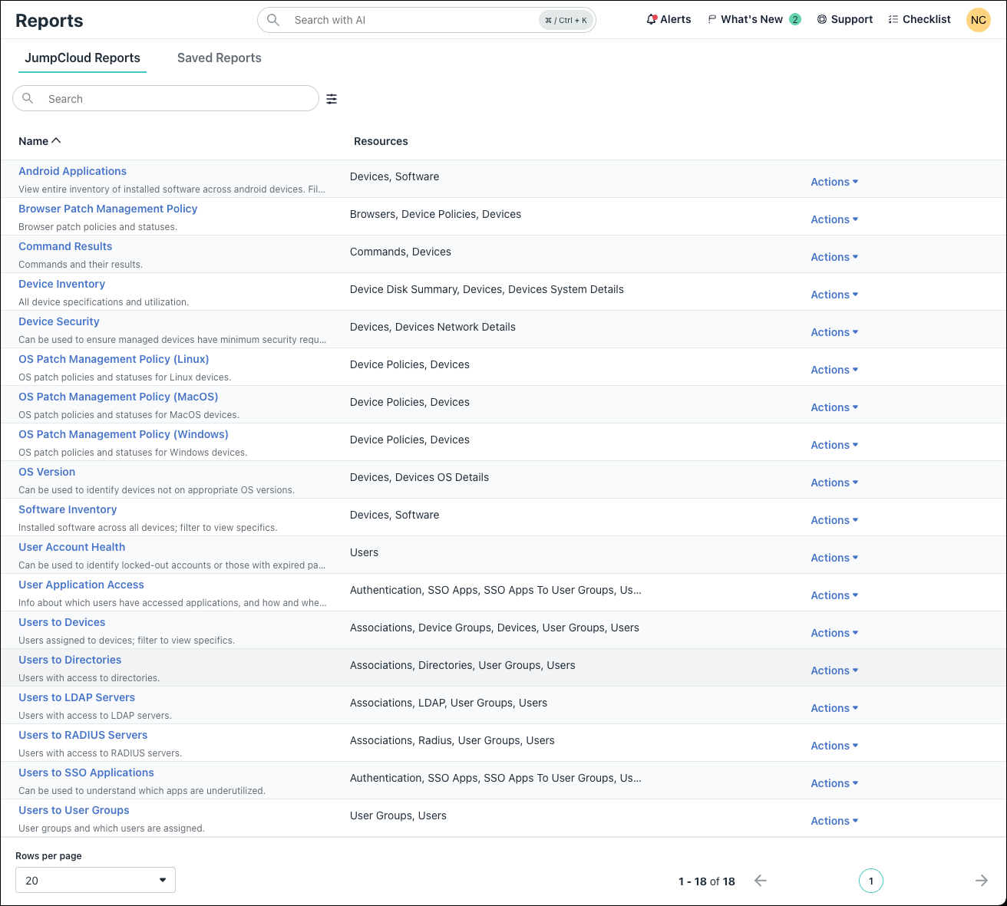The height and width of the screenshot is (906, 1007).
Task: Expand Actions menu for Device Inventory
Action: coord(834,295)
